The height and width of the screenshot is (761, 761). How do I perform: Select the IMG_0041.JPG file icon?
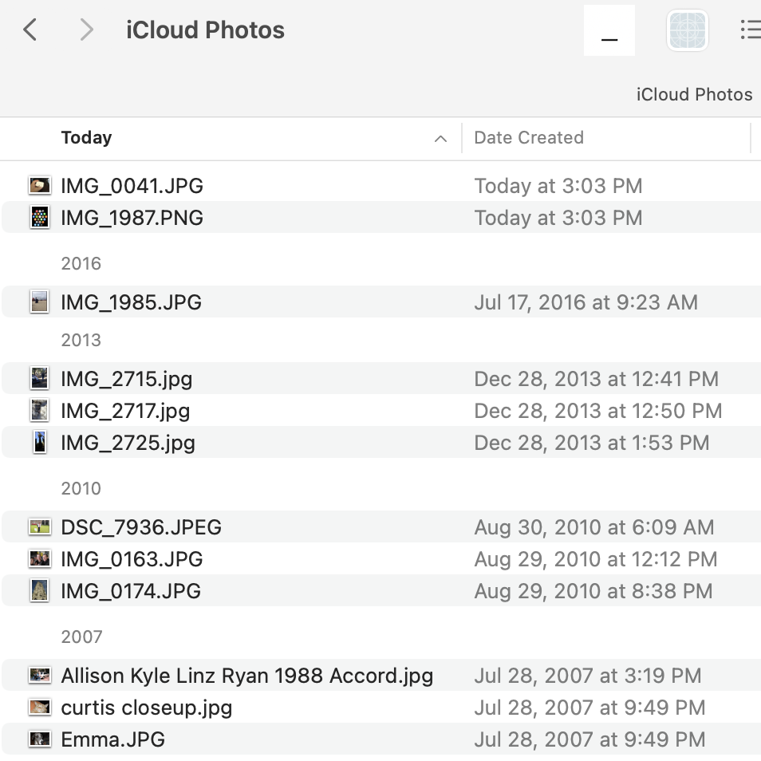pyautogui.click(x=40, y=186)
